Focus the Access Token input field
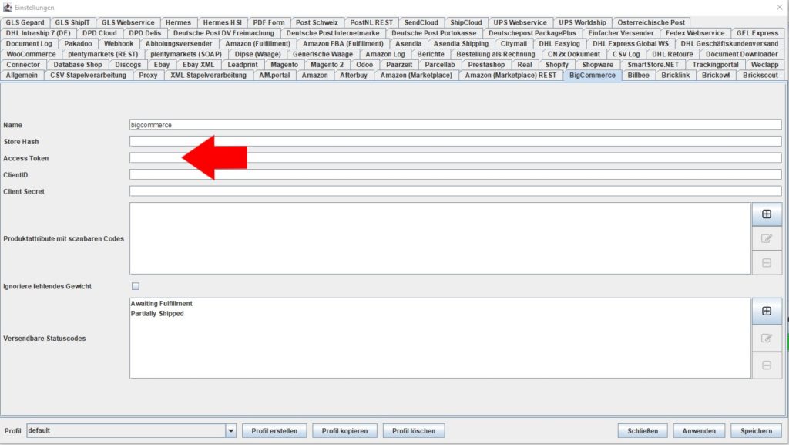 tap(455, 158)
